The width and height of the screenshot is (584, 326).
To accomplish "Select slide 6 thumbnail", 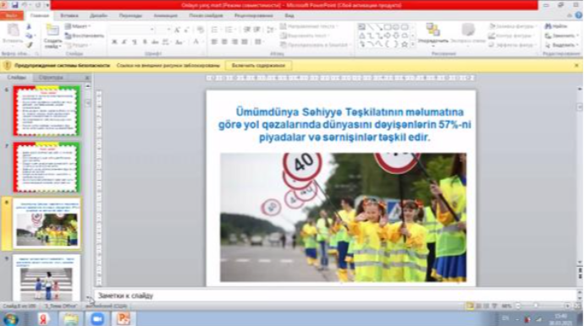I will pyautogui.click(x=47, y=111).
